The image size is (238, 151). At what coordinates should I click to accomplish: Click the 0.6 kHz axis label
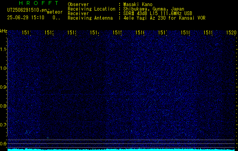(x=3, y=143)
